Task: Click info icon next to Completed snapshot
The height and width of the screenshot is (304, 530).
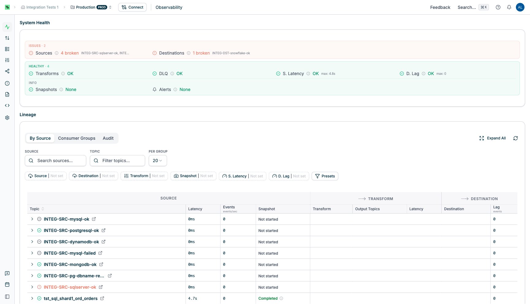Action: [x=281, y=298]
